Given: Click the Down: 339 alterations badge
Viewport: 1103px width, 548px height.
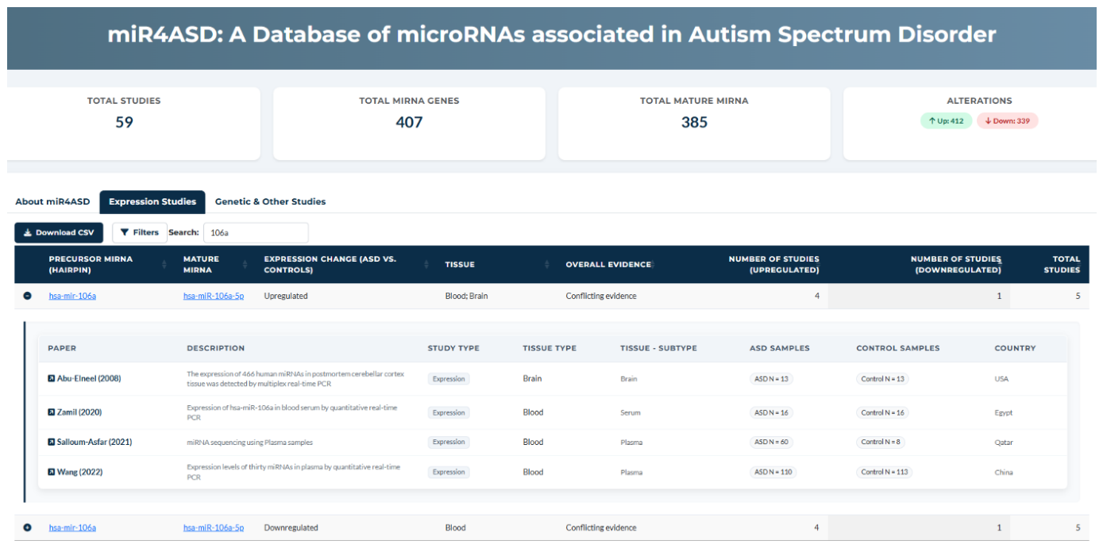Looking at the screenshot, I should pyautogui.click(x=1007, y=121).
